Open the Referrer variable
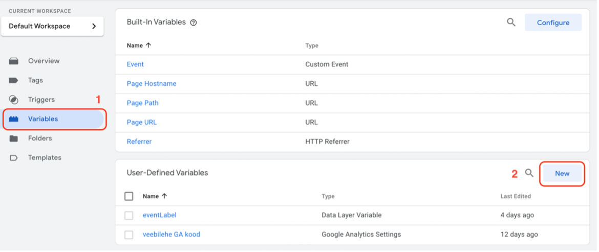The height and width of the screenshot is (252, 599). [x=139, y=142]
